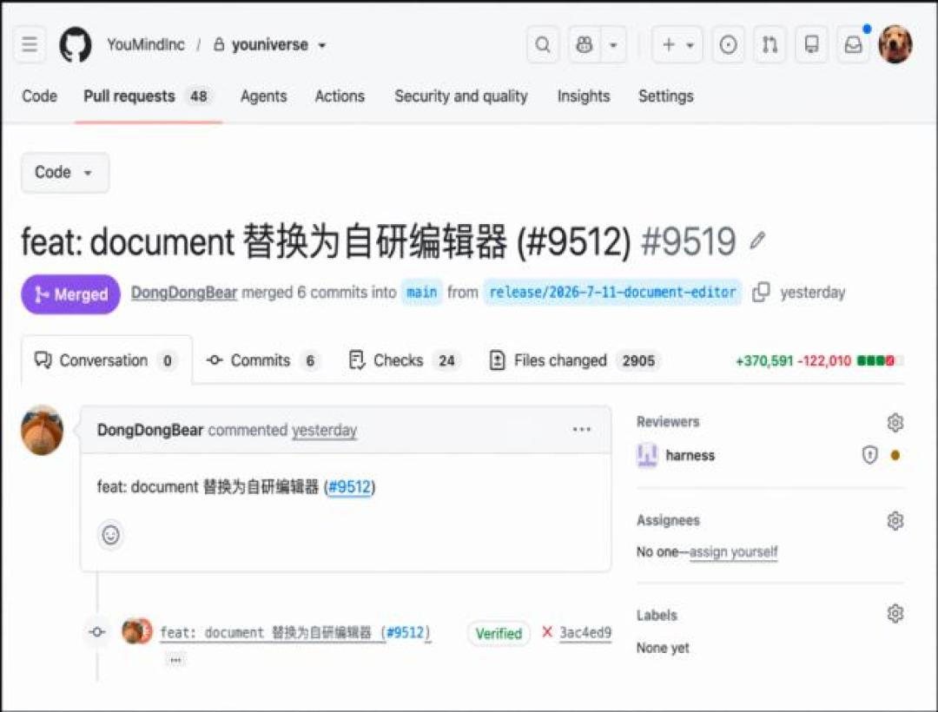Image resolution: width=938 pixels, height=712 pixels.
Task: Click the YouMindInc organization link
Action: (145, 45)
